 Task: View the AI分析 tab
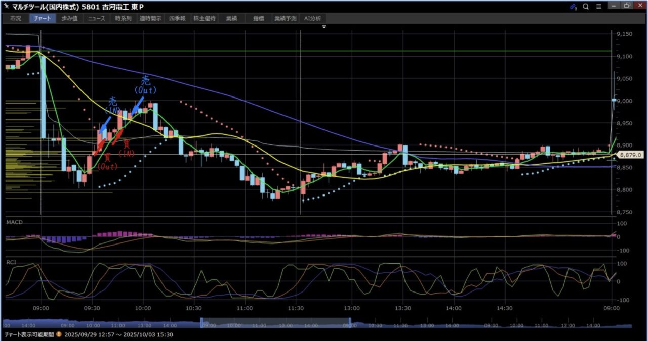312,18
